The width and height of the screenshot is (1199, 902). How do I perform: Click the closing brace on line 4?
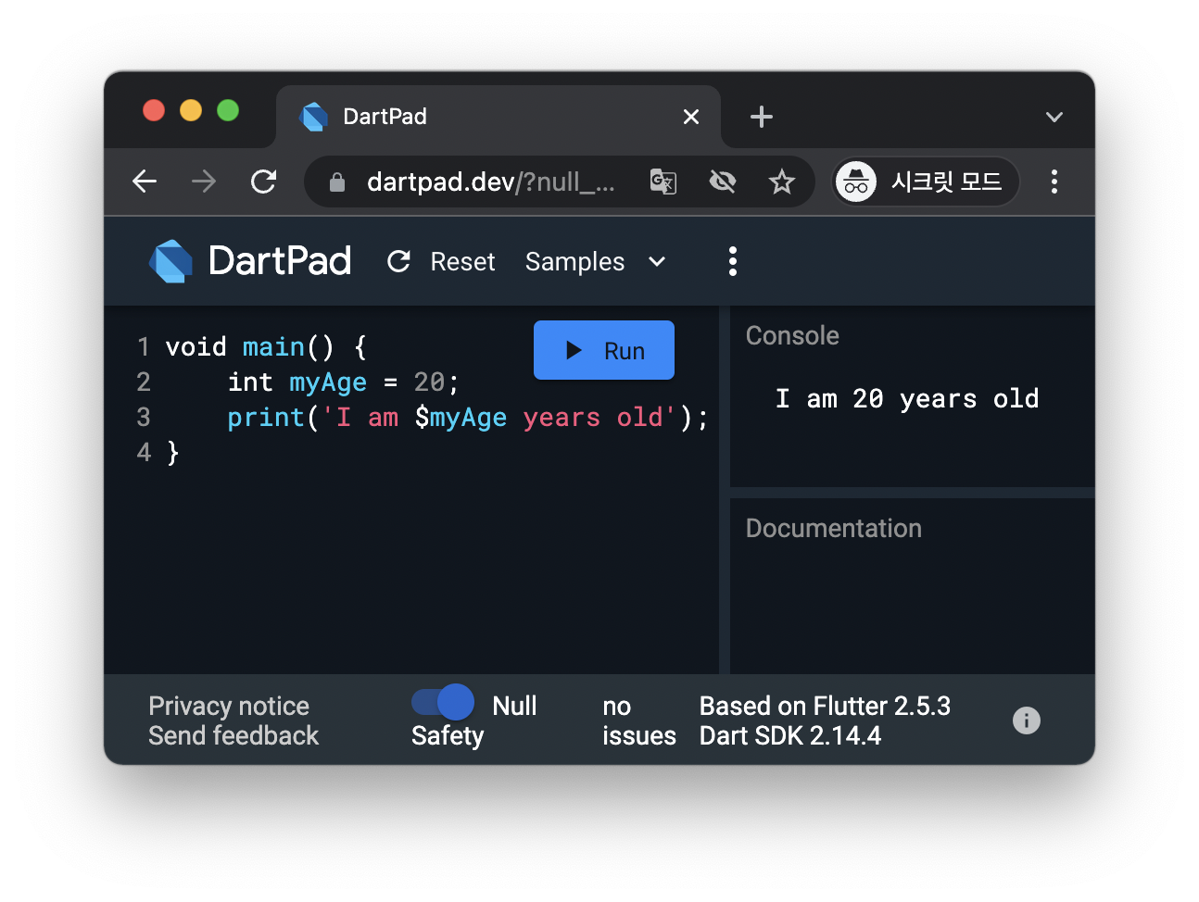(x=173, y=453)
